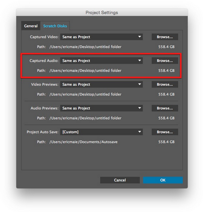This screenshot has height=212, width=203.
Task: Click the Project Auto Save 558.4 GB value
Action: click(166, 142)
